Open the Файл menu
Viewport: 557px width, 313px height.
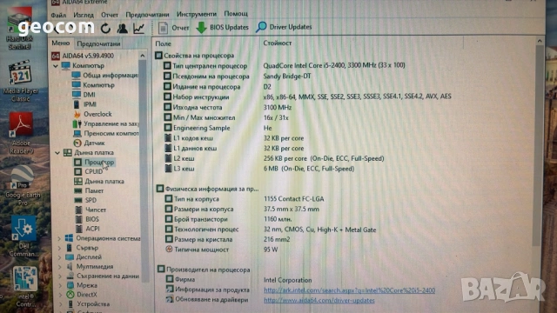point(58,16)
